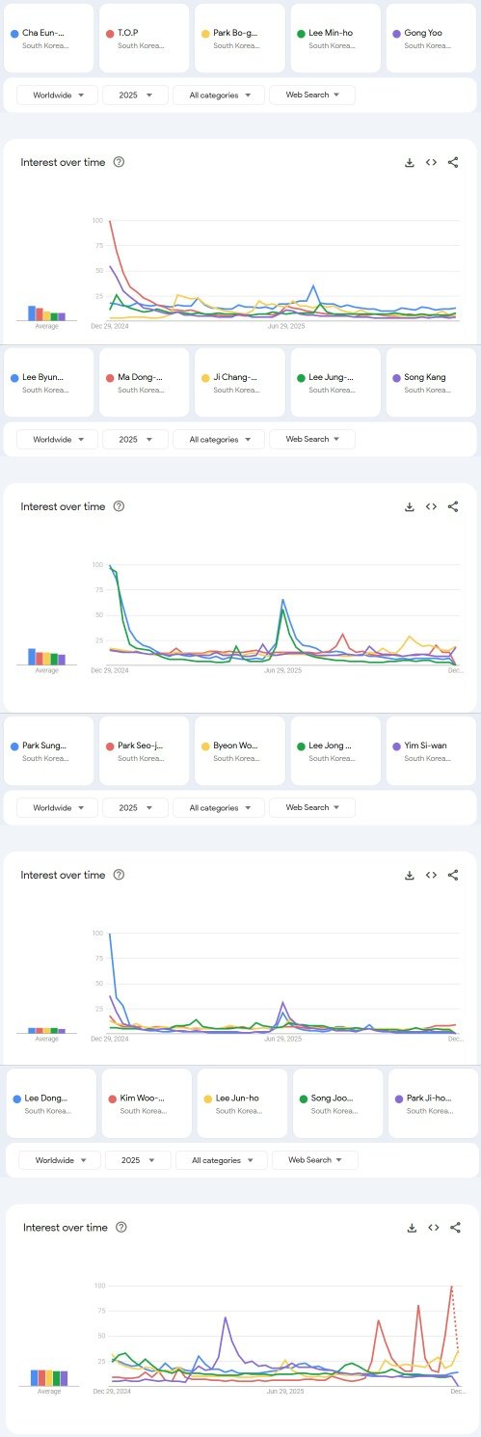Select the Lee Byun... search term card
The width and height of the screenshot is (481, 1437).
tap(48, 382)
